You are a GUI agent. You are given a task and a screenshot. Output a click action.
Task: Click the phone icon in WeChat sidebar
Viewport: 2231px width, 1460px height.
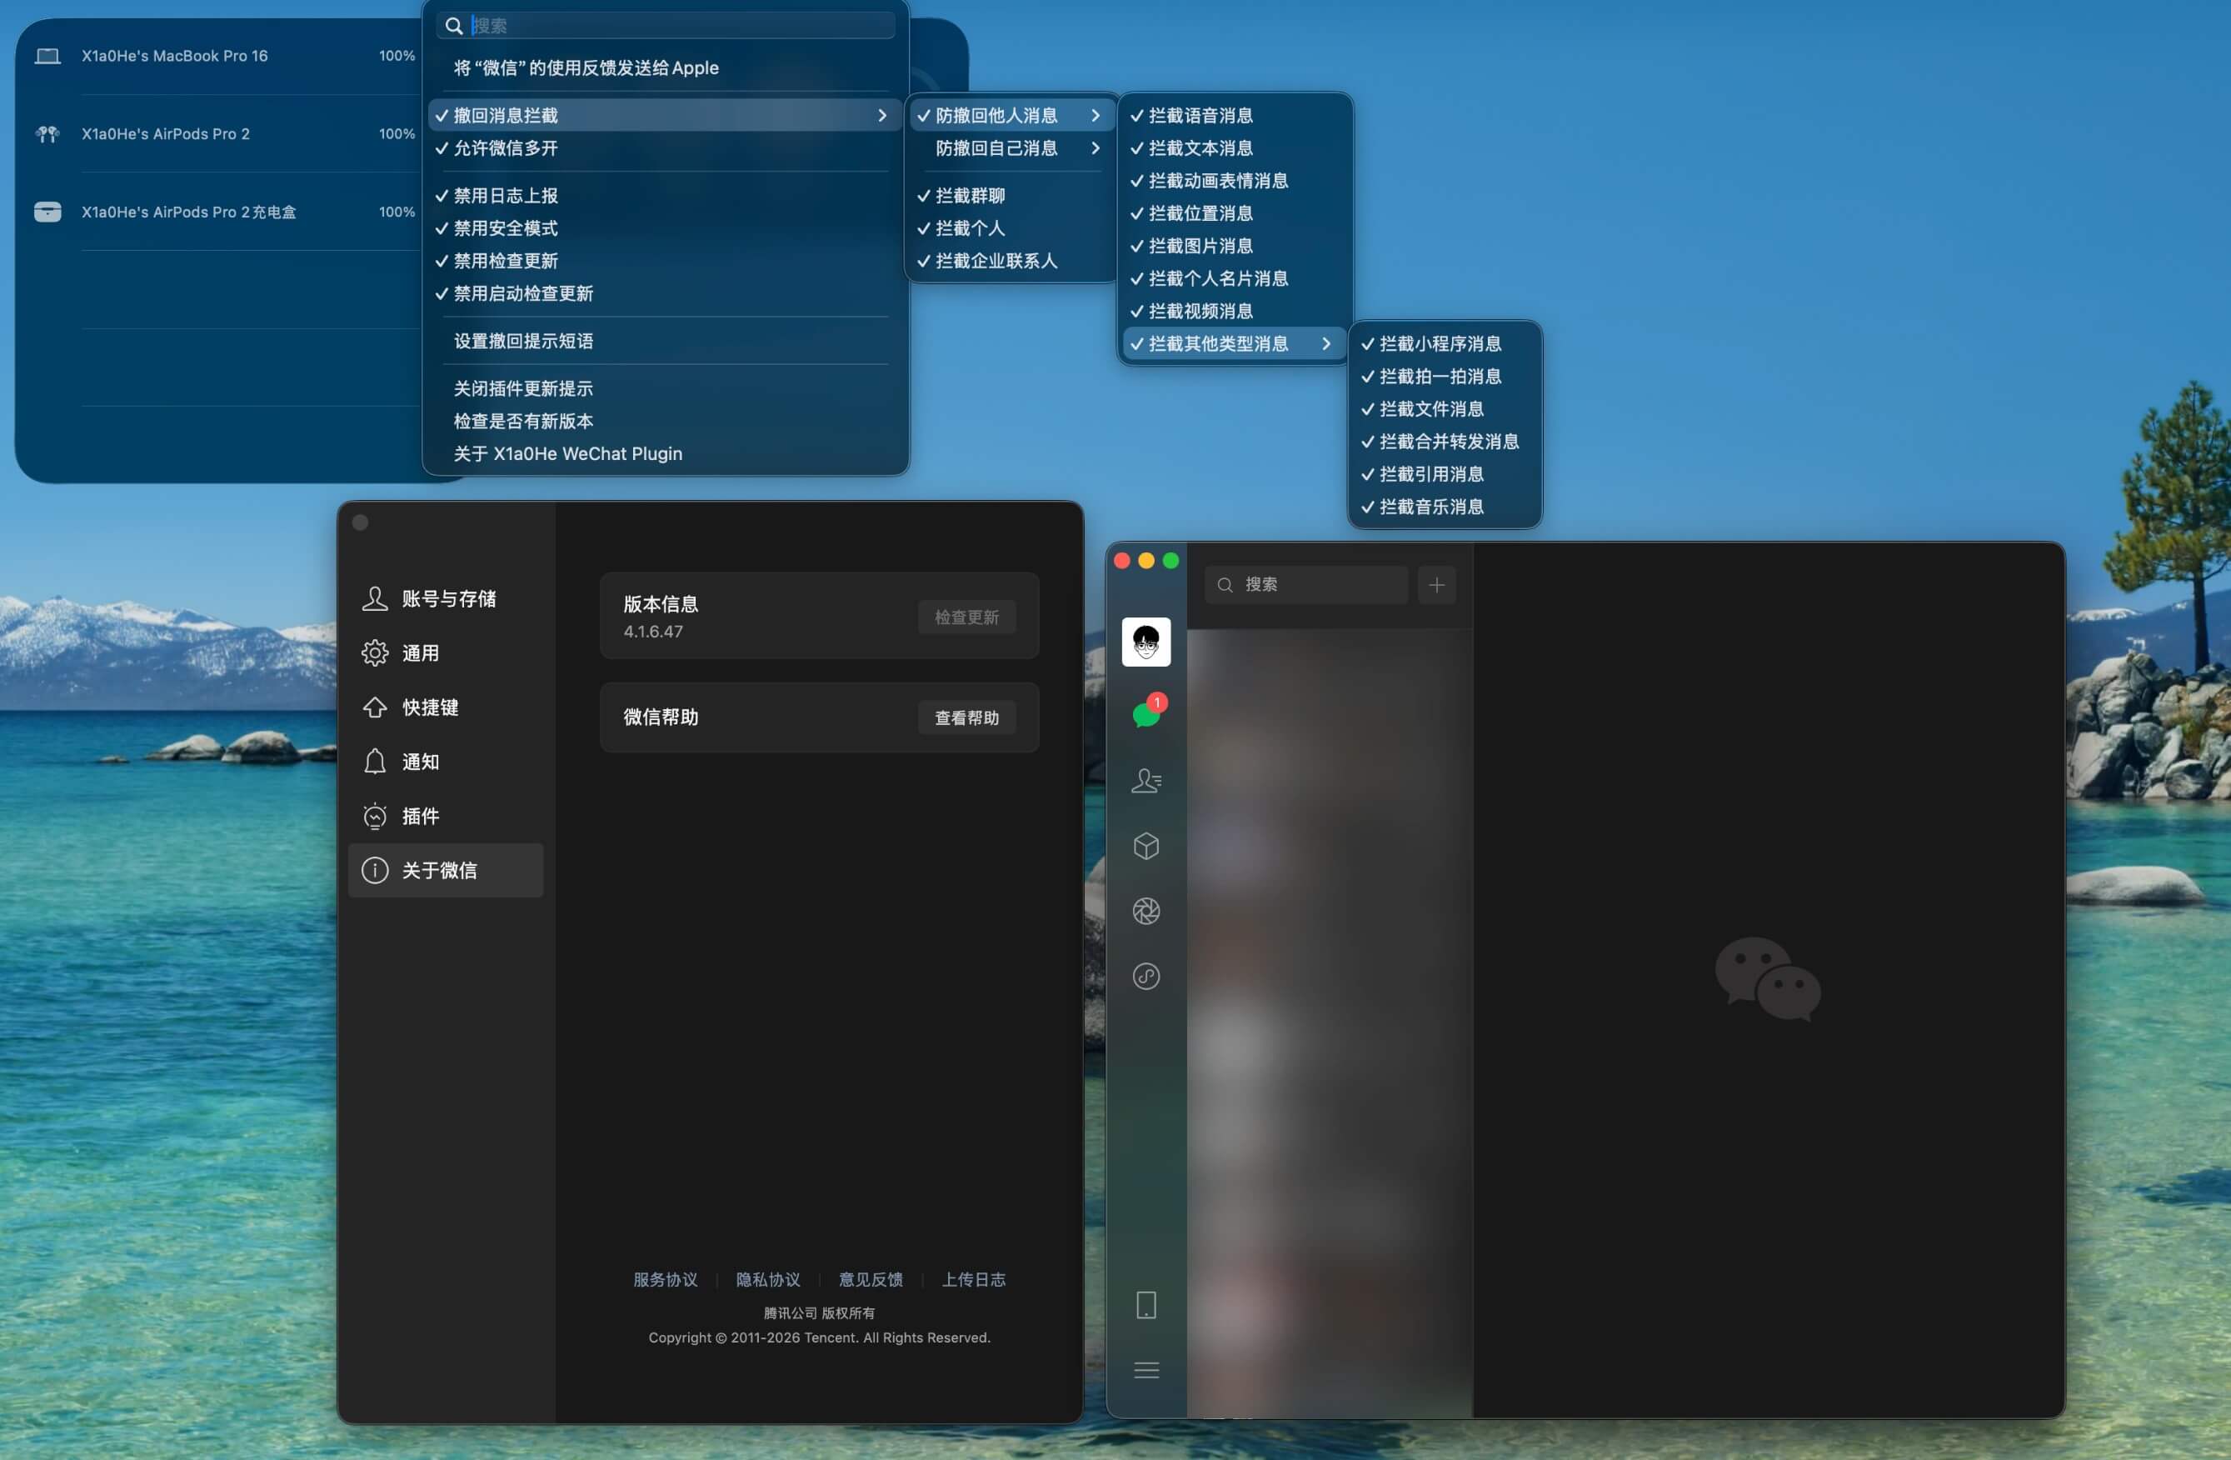point(1145,1304)
